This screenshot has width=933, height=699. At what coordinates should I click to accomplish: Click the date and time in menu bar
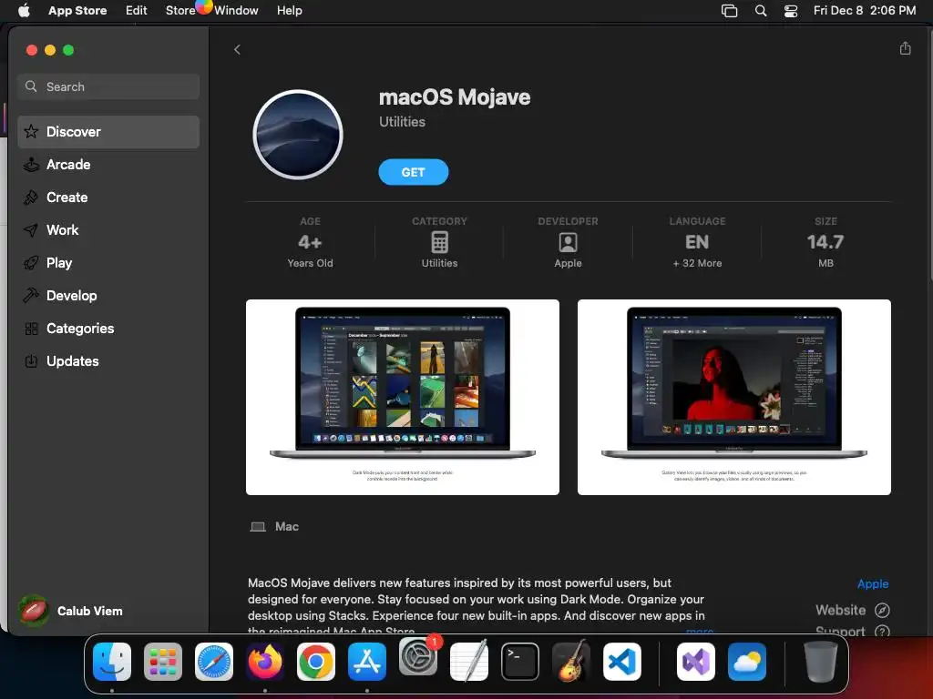pyautogui.click(x=865, y=10)
